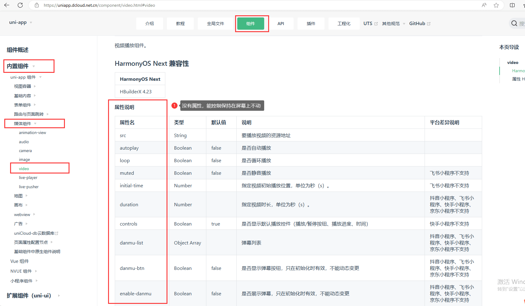Open the audio sidebar page

click(x=24, y=142)
